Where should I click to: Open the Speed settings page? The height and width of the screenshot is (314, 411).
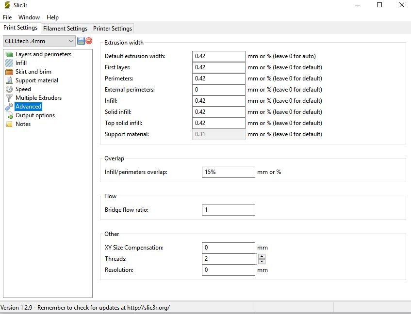pyautogui.click(x=23, y=89)
